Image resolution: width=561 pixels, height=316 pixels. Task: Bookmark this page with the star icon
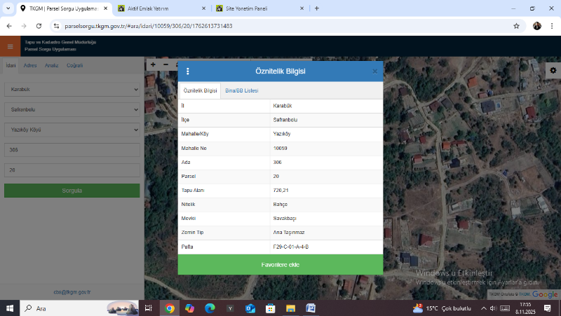(x=516, y=26)
